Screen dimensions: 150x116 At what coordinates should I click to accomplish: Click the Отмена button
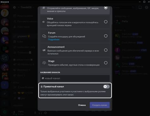point(82,105)
